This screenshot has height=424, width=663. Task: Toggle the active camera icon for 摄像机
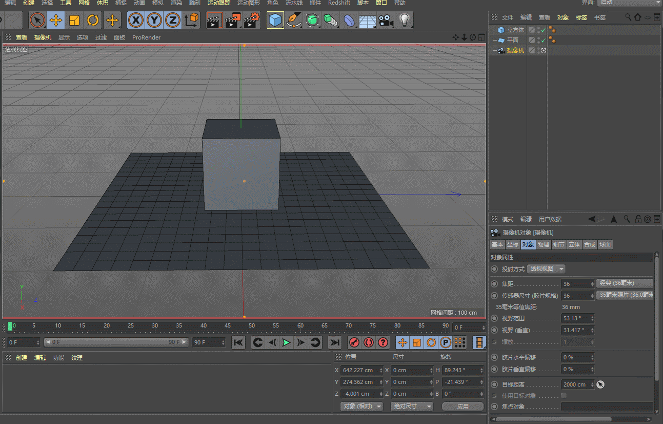(x=543, y=50)
